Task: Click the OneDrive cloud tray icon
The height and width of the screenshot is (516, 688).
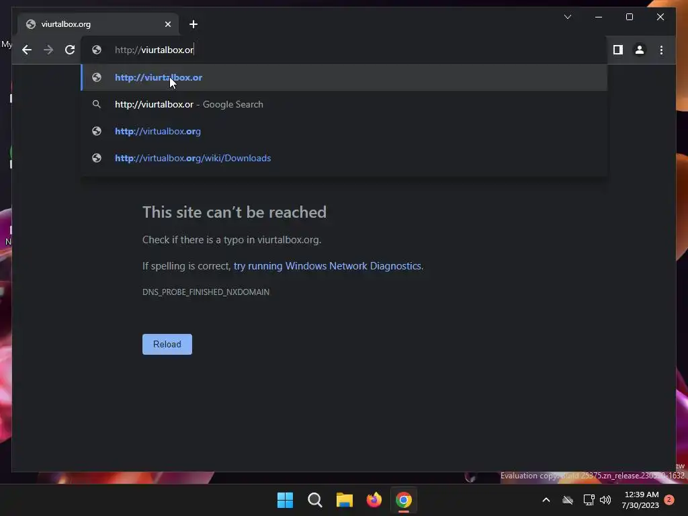Action: [568, 500]
